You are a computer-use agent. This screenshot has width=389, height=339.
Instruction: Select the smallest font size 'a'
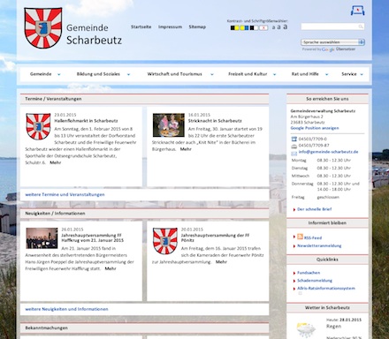click(x=273, y=27)
